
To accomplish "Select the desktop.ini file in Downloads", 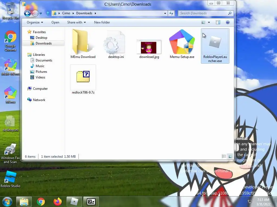I will point(116,44).
